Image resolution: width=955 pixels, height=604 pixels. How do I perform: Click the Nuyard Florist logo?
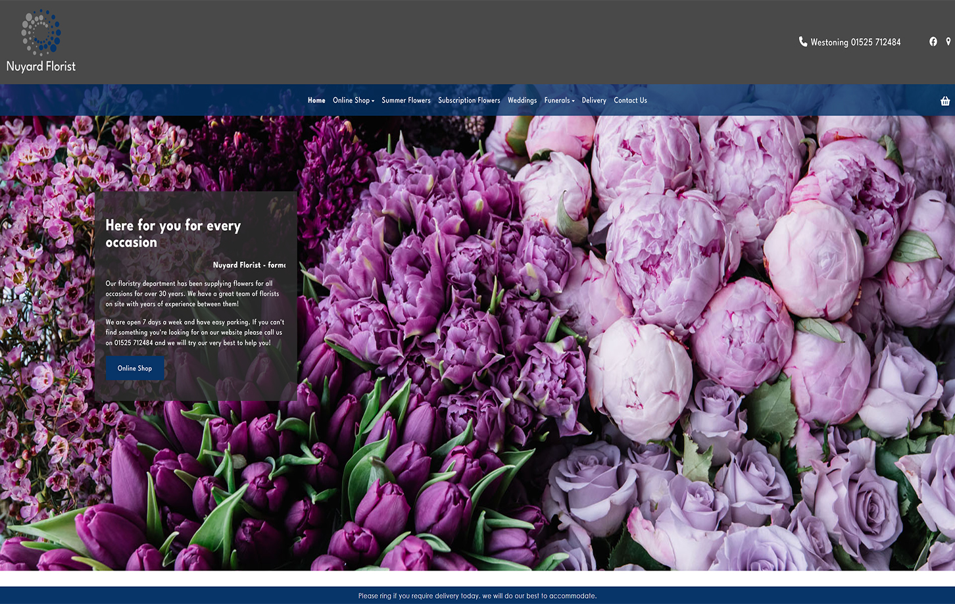tap(41, 66)
